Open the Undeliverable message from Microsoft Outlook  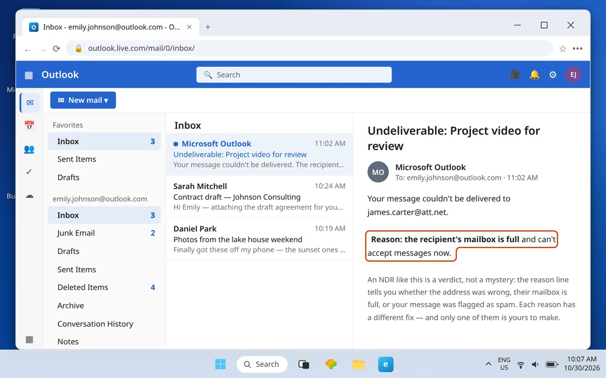pyautogui.click(x=259, y=154)
